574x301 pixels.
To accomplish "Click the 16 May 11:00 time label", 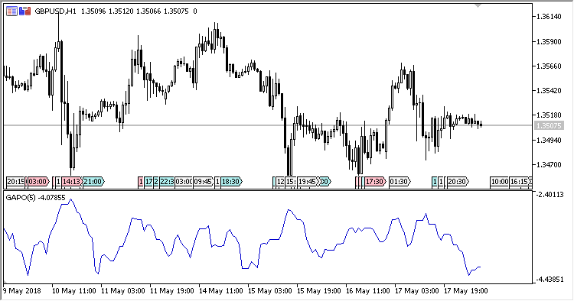I will tap(368, 291).
